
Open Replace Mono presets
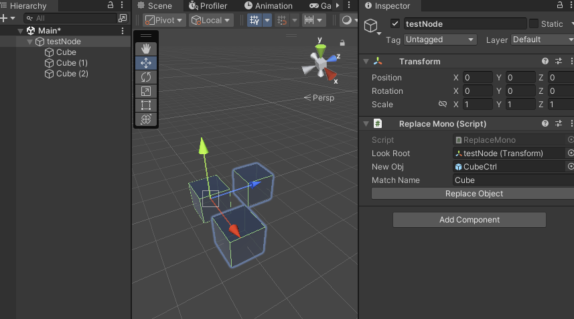(x=559, y=123)
